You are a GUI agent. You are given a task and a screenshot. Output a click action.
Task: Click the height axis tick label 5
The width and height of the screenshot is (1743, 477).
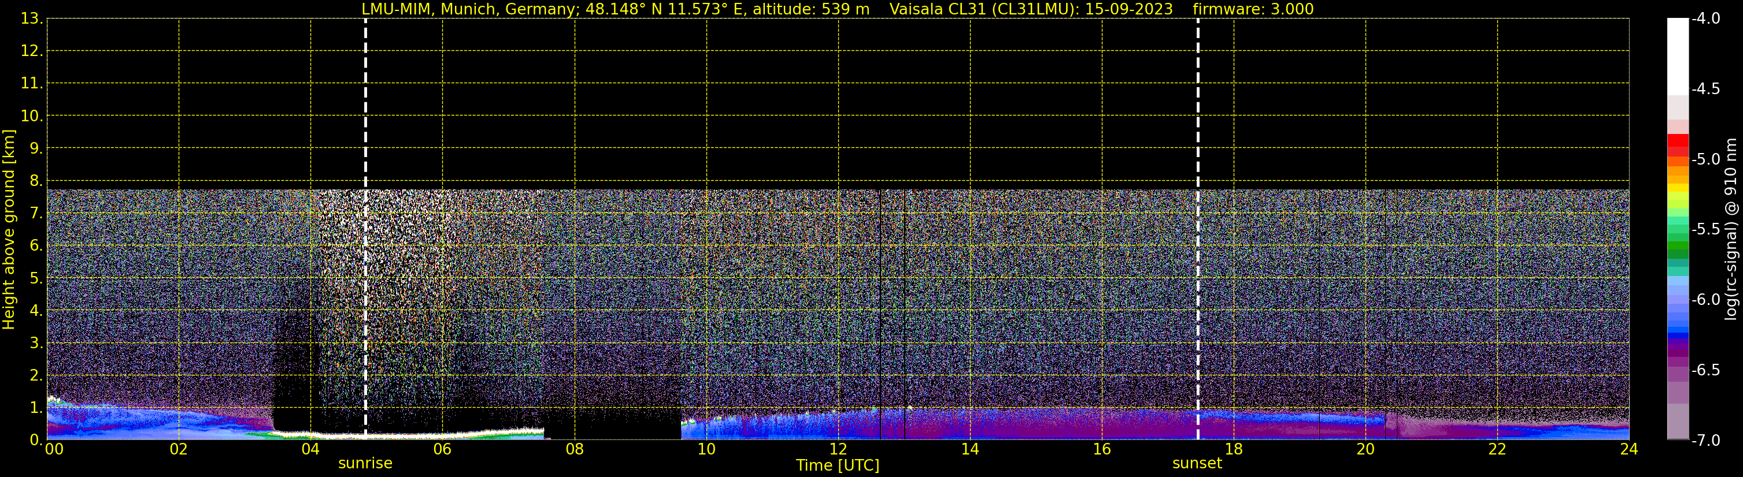[35, 278]
